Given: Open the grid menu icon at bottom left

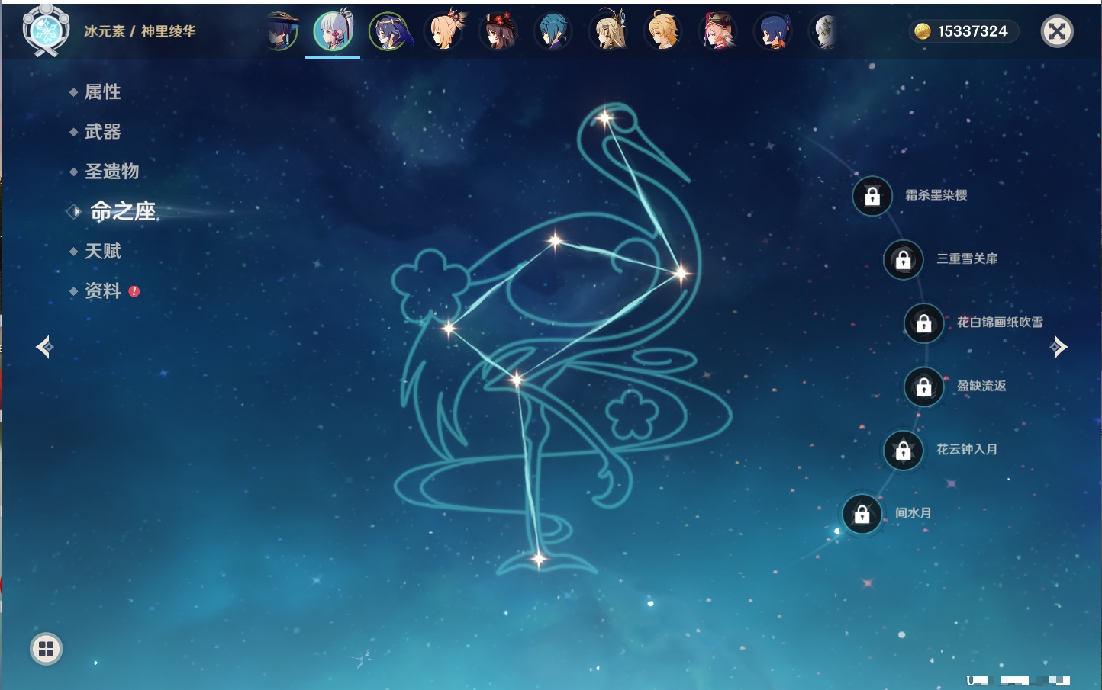Looking at the screenshot, I should click(x=46, y=649).
